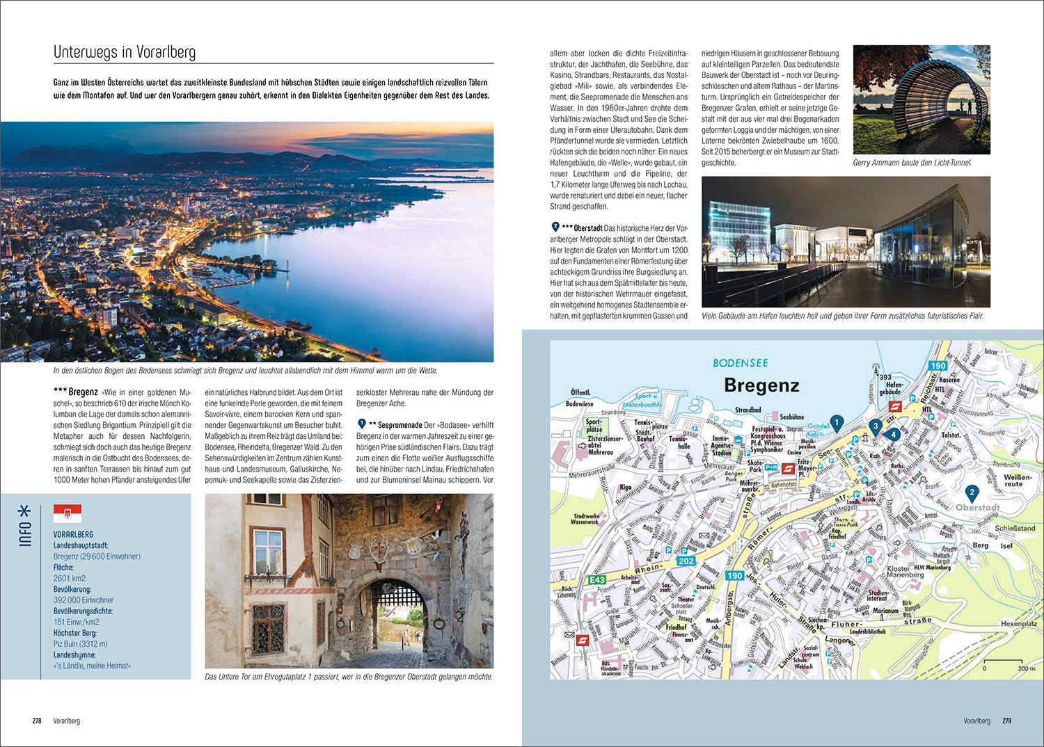Open the Licht-Tunnel photo
1044x747 pixels.
[x=921, y=100]
